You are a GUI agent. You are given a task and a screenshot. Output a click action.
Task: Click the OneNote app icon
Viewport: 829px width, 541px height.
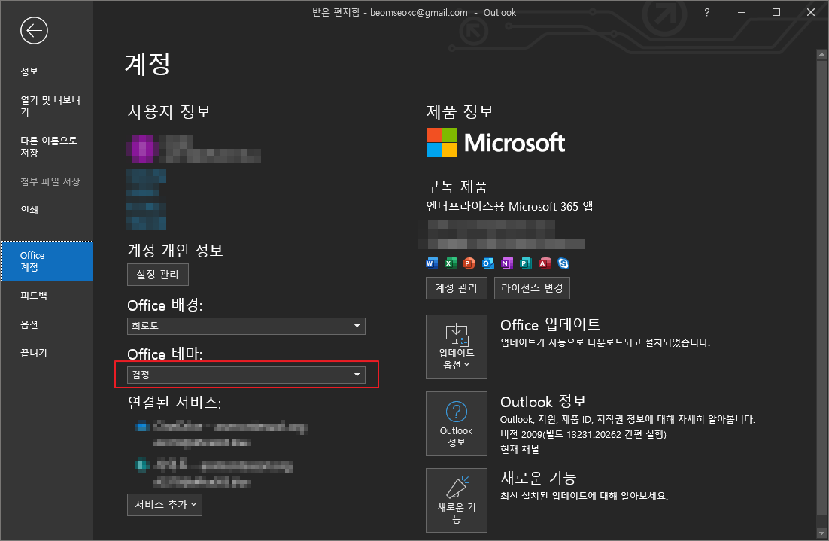507,263
